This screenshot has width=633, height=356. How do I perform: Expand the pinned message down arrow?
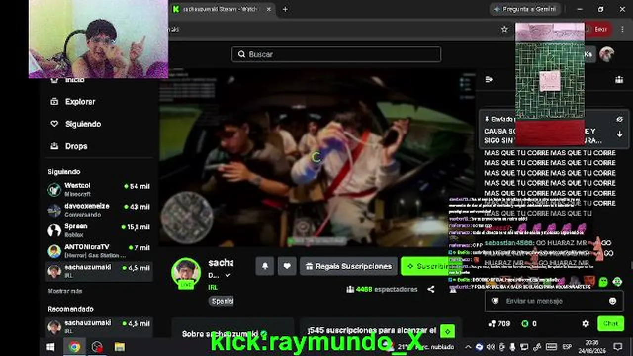[619, 134]
